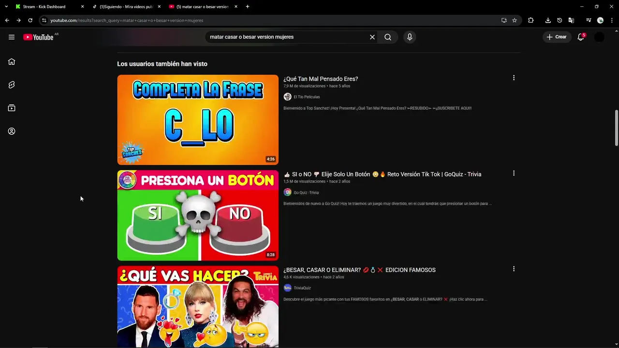Open the SI o NO Elije Solo Un Botón title
This screenshot has width=619, height=348.
(383, 174)
